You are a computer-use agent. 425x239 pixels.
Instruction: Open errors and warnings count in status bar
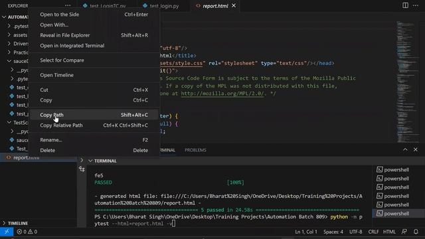click(27, 232)
